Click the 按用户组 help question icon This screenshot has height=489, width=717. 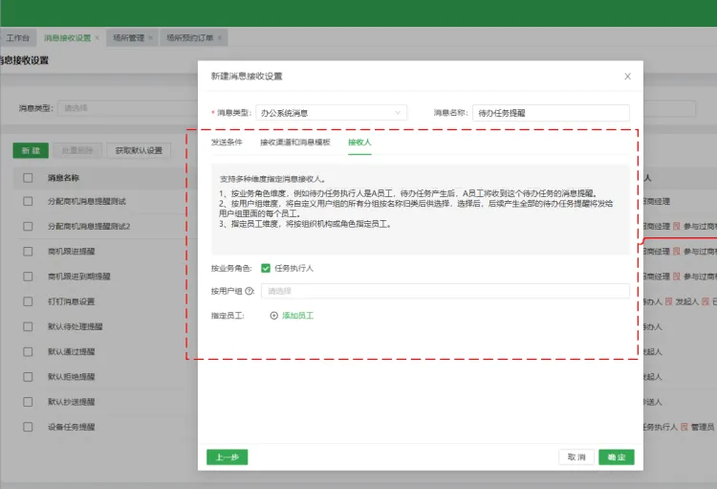coord(250,291)
